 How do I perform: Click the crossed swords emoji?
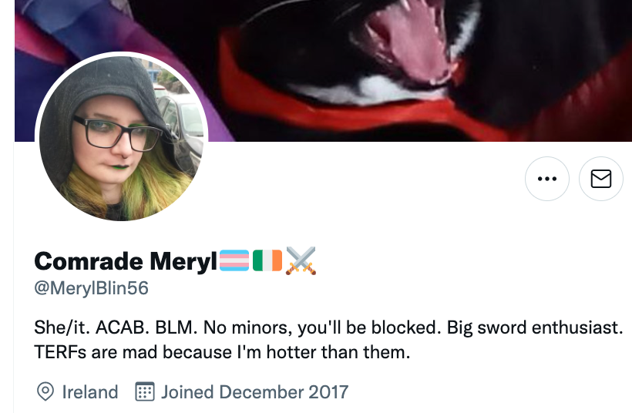coord(301,260)
